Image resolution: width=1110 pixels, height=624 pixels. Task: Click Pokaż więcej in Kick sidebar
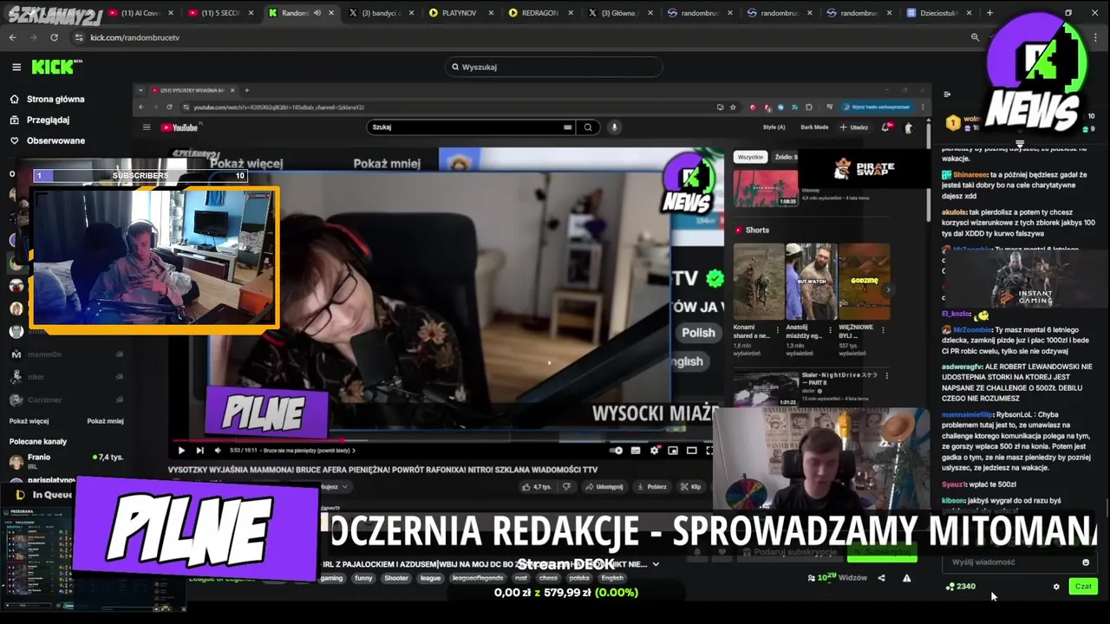[29, 421]
